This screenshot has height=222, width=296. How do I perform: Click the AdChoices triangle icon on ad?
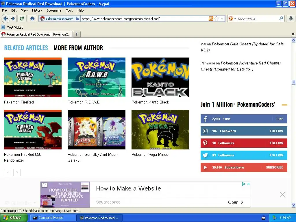(244, 184)
